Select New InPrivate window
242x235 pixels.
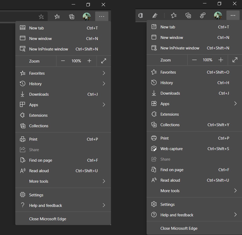tap(48, 49)
